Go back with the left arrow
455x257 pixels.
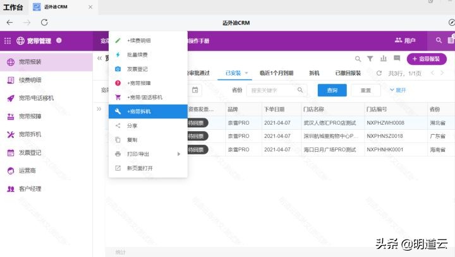[9, 22]
